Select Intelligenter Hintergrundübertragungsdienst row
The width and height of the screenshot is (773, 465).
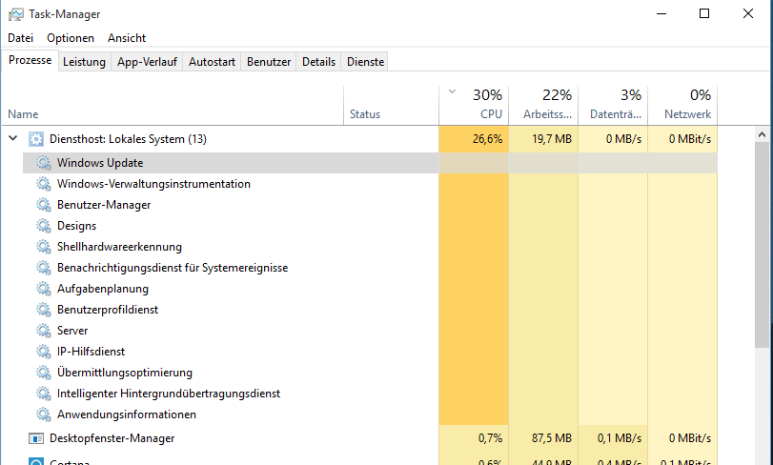click(x=370, y=394)
